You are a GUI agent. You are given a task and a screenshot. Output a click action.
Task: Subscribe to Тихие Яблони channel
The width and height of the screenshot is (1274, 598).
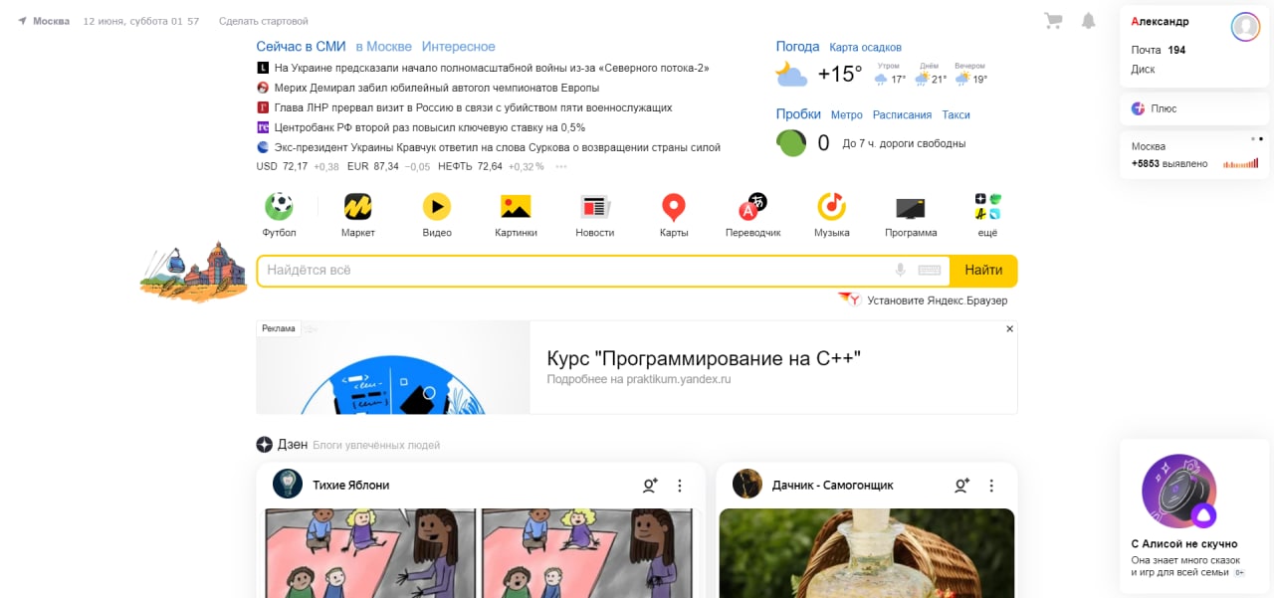point(650,485)
